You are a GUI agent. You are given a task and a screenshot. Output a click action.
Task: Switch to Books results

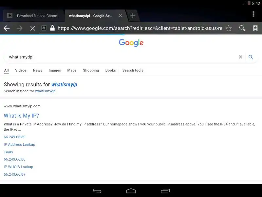point(110,70)
